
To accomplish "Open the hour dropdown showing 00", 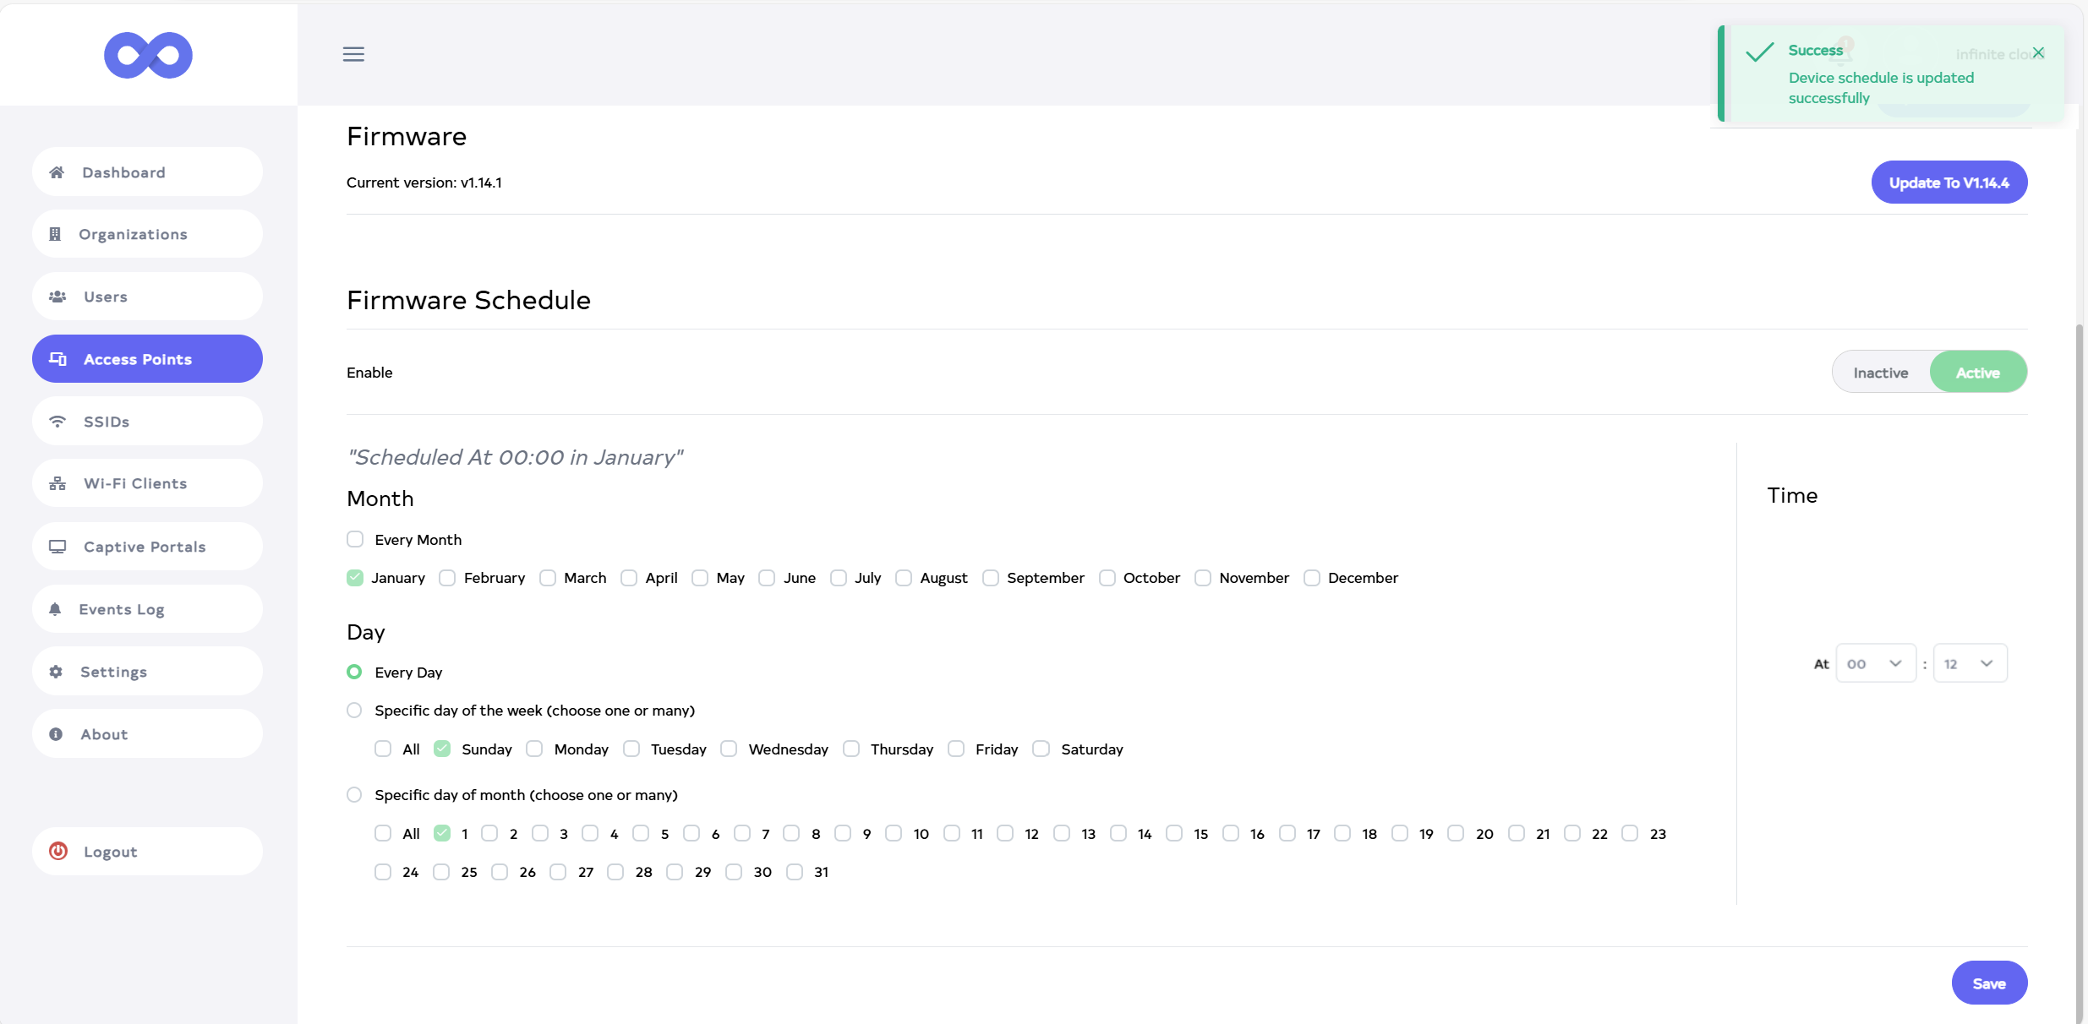I will pyautogui.click(x=1875, y=664).
